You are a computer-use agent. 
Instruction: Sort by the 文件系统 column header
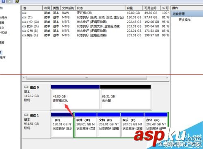click(68, 8)
